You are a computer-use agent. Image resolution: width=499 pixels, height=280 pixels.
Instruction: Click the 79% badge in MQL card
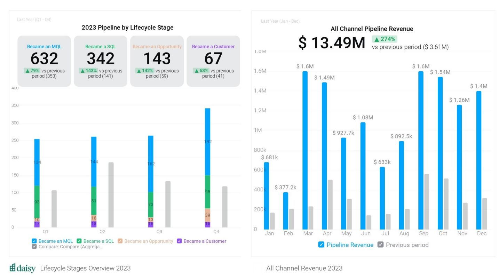tap(32, 71)
